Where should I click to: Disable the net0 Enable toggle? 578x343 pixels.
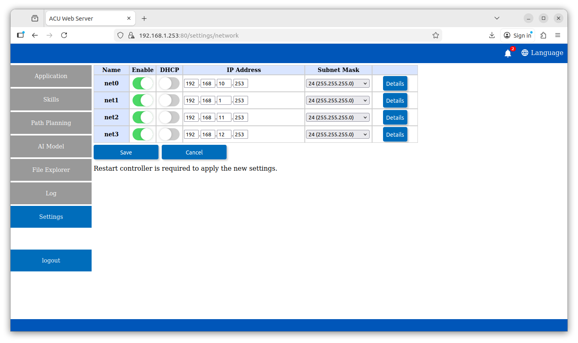coord(143,83)
